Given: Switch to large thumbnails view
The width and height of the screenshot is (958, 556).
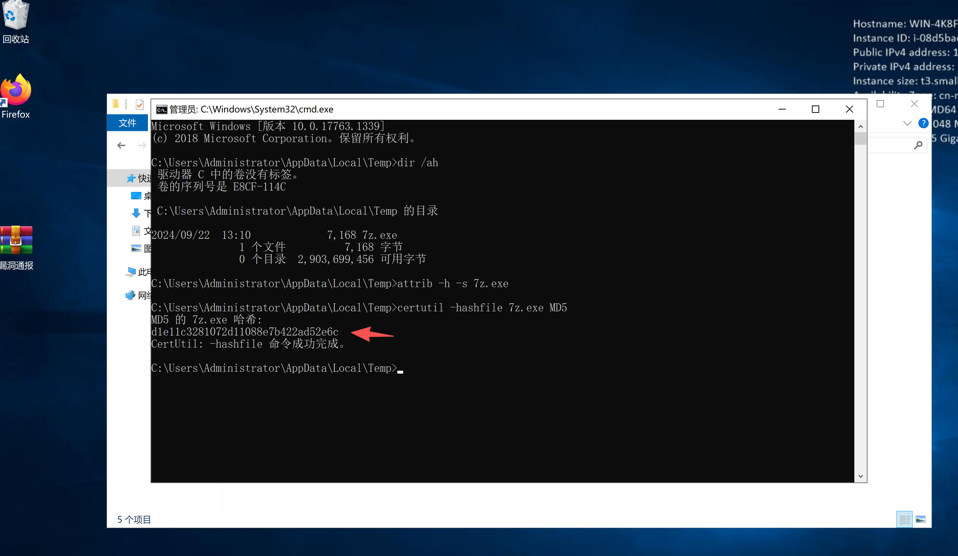Looking at the screenshot, I should tap(920, 519).
